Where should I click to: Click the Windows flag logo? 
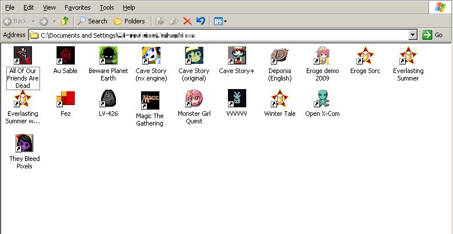pyautogui.click(x=440, y=7)
